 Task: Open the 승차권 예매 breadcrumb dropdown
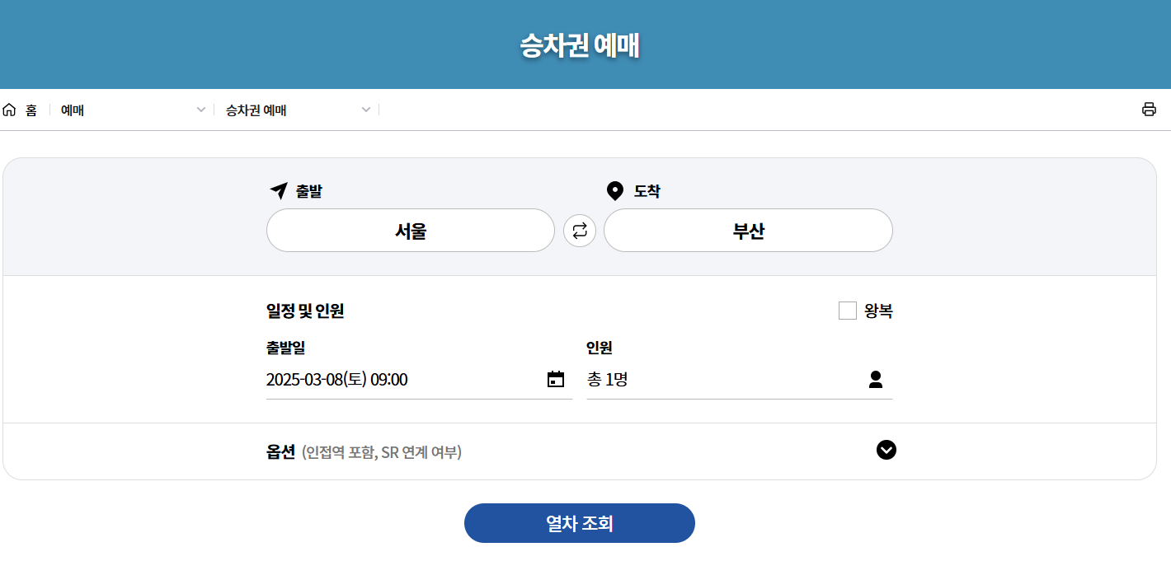pyautogui.click(x=365, y=109)
